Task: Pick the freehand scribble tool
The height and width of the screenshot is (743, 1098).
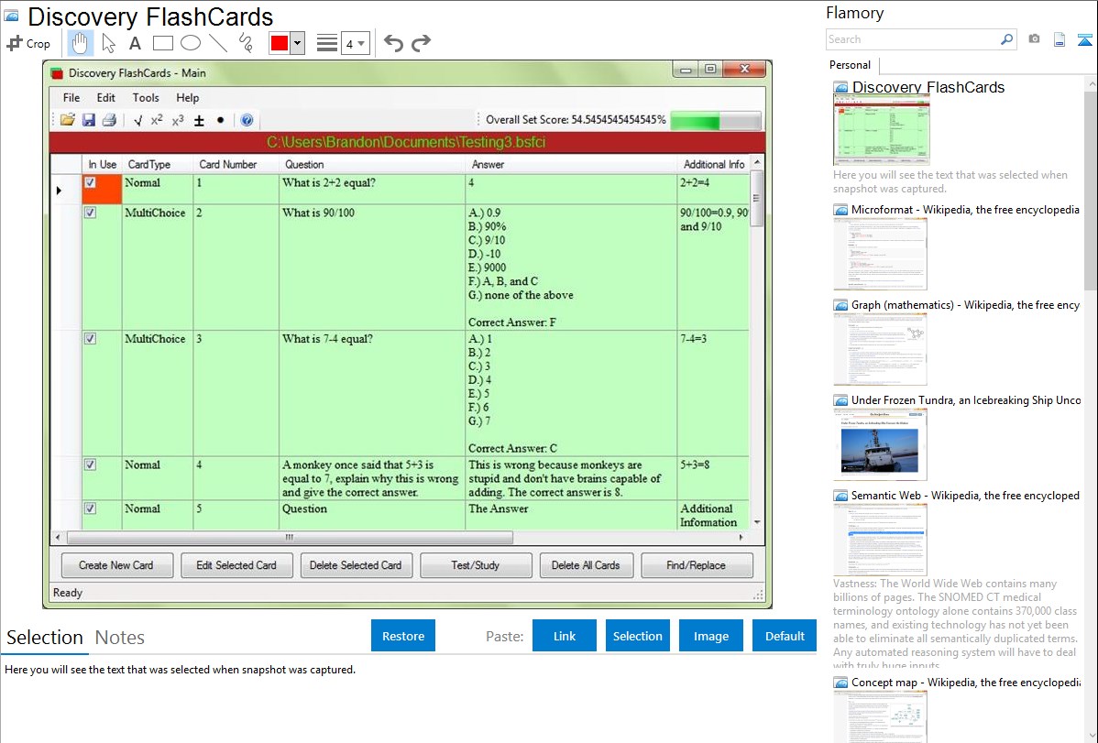Action: click(246, 43)
